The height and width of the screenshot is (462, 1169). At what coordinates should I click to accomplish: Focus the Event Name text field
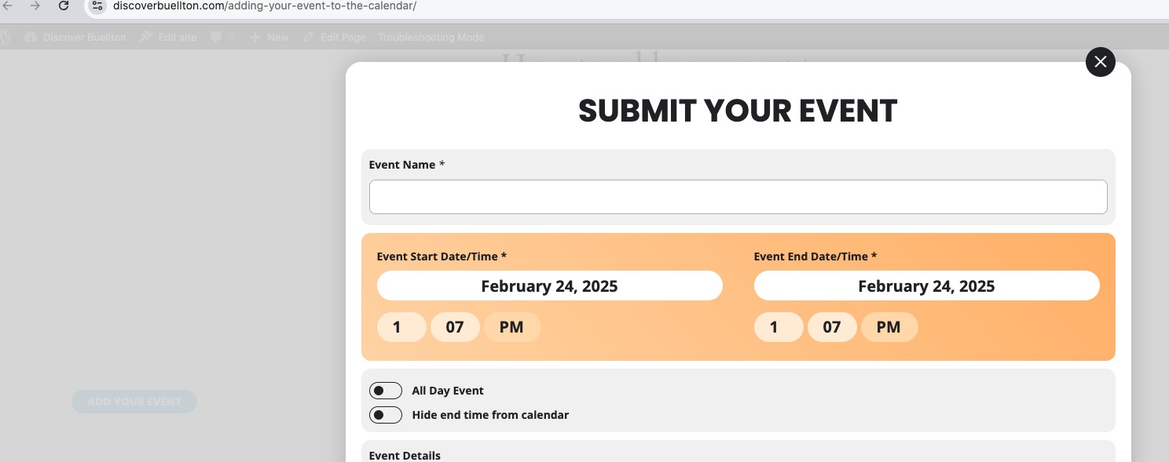pyautogui.click(x=738, y=197)
